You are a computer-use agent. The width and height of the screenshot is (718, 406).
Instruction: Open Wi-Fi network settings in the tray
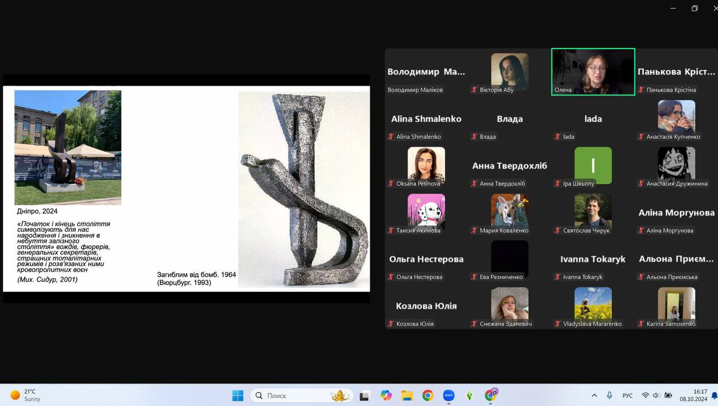click(646, 395)
